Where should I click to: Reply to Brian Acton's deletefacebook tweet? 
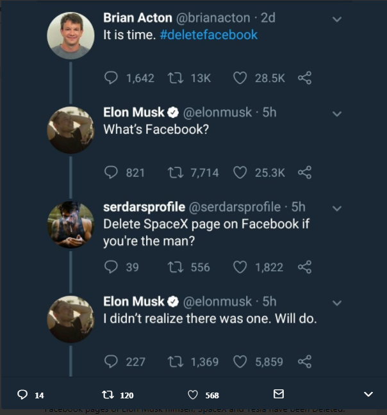click(x=111, y=78)
